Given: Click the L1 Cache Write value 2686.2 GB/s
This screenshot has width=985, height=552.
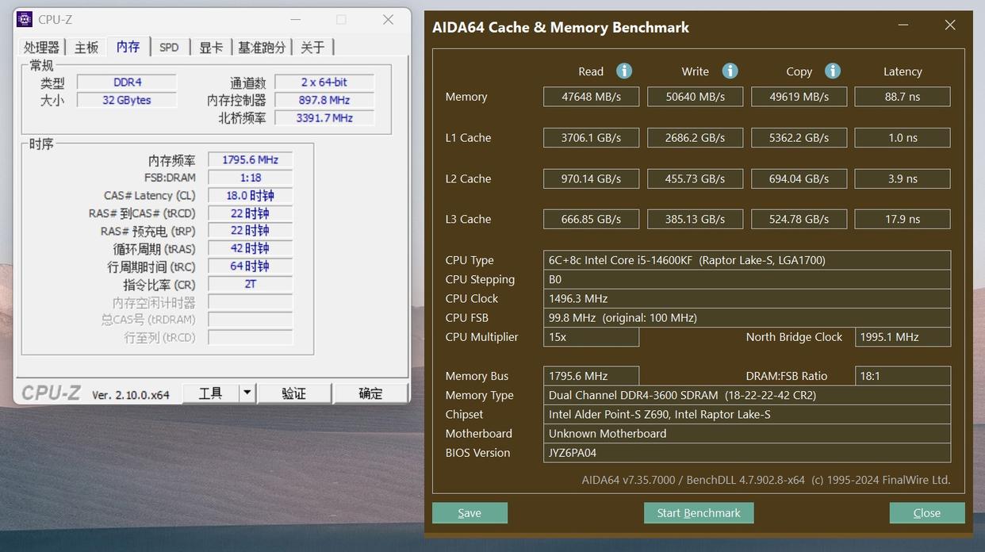Looking at the screenshot, I should tap(695, 138).
